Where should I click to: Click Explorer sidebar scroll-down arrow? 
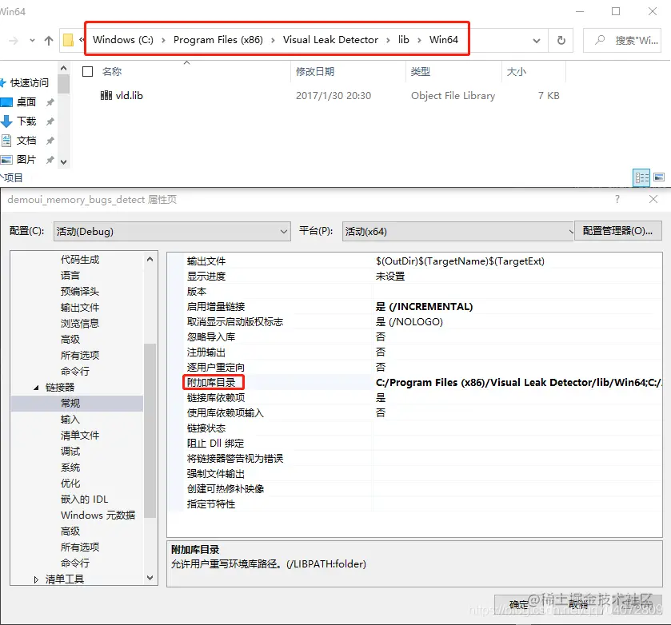click(63, 161)
